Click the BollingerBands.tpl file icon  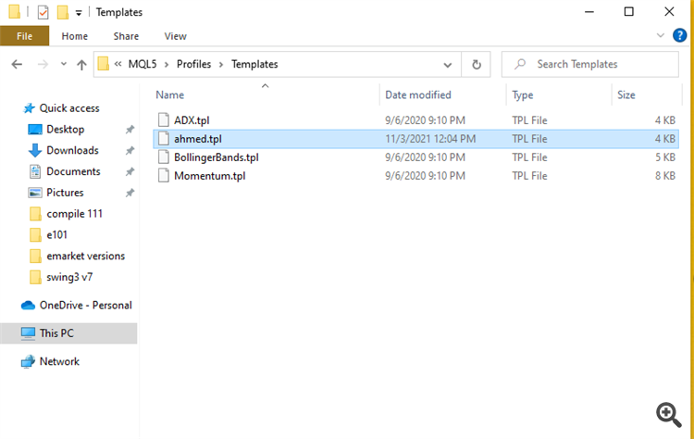tap(164, 157)
